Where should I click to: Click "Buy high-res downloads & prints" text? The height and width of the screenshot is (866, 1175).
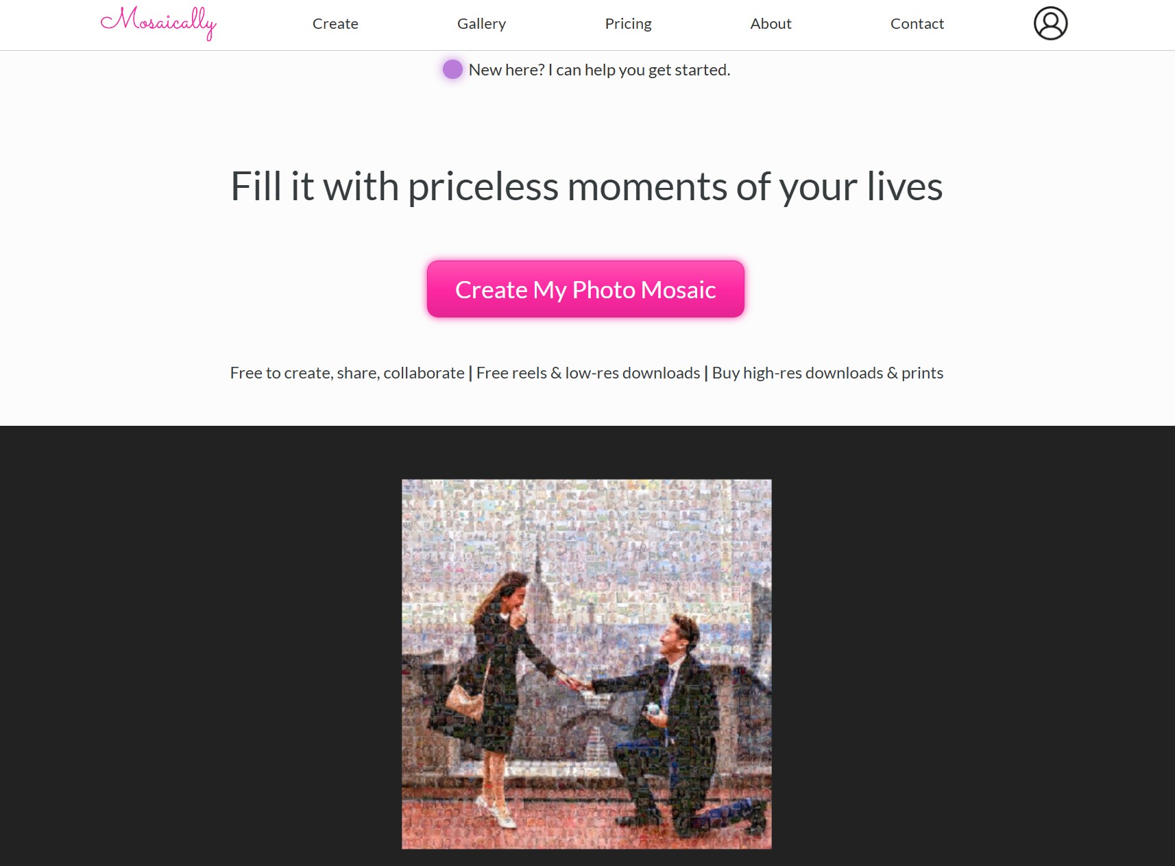tap(827, 373)
